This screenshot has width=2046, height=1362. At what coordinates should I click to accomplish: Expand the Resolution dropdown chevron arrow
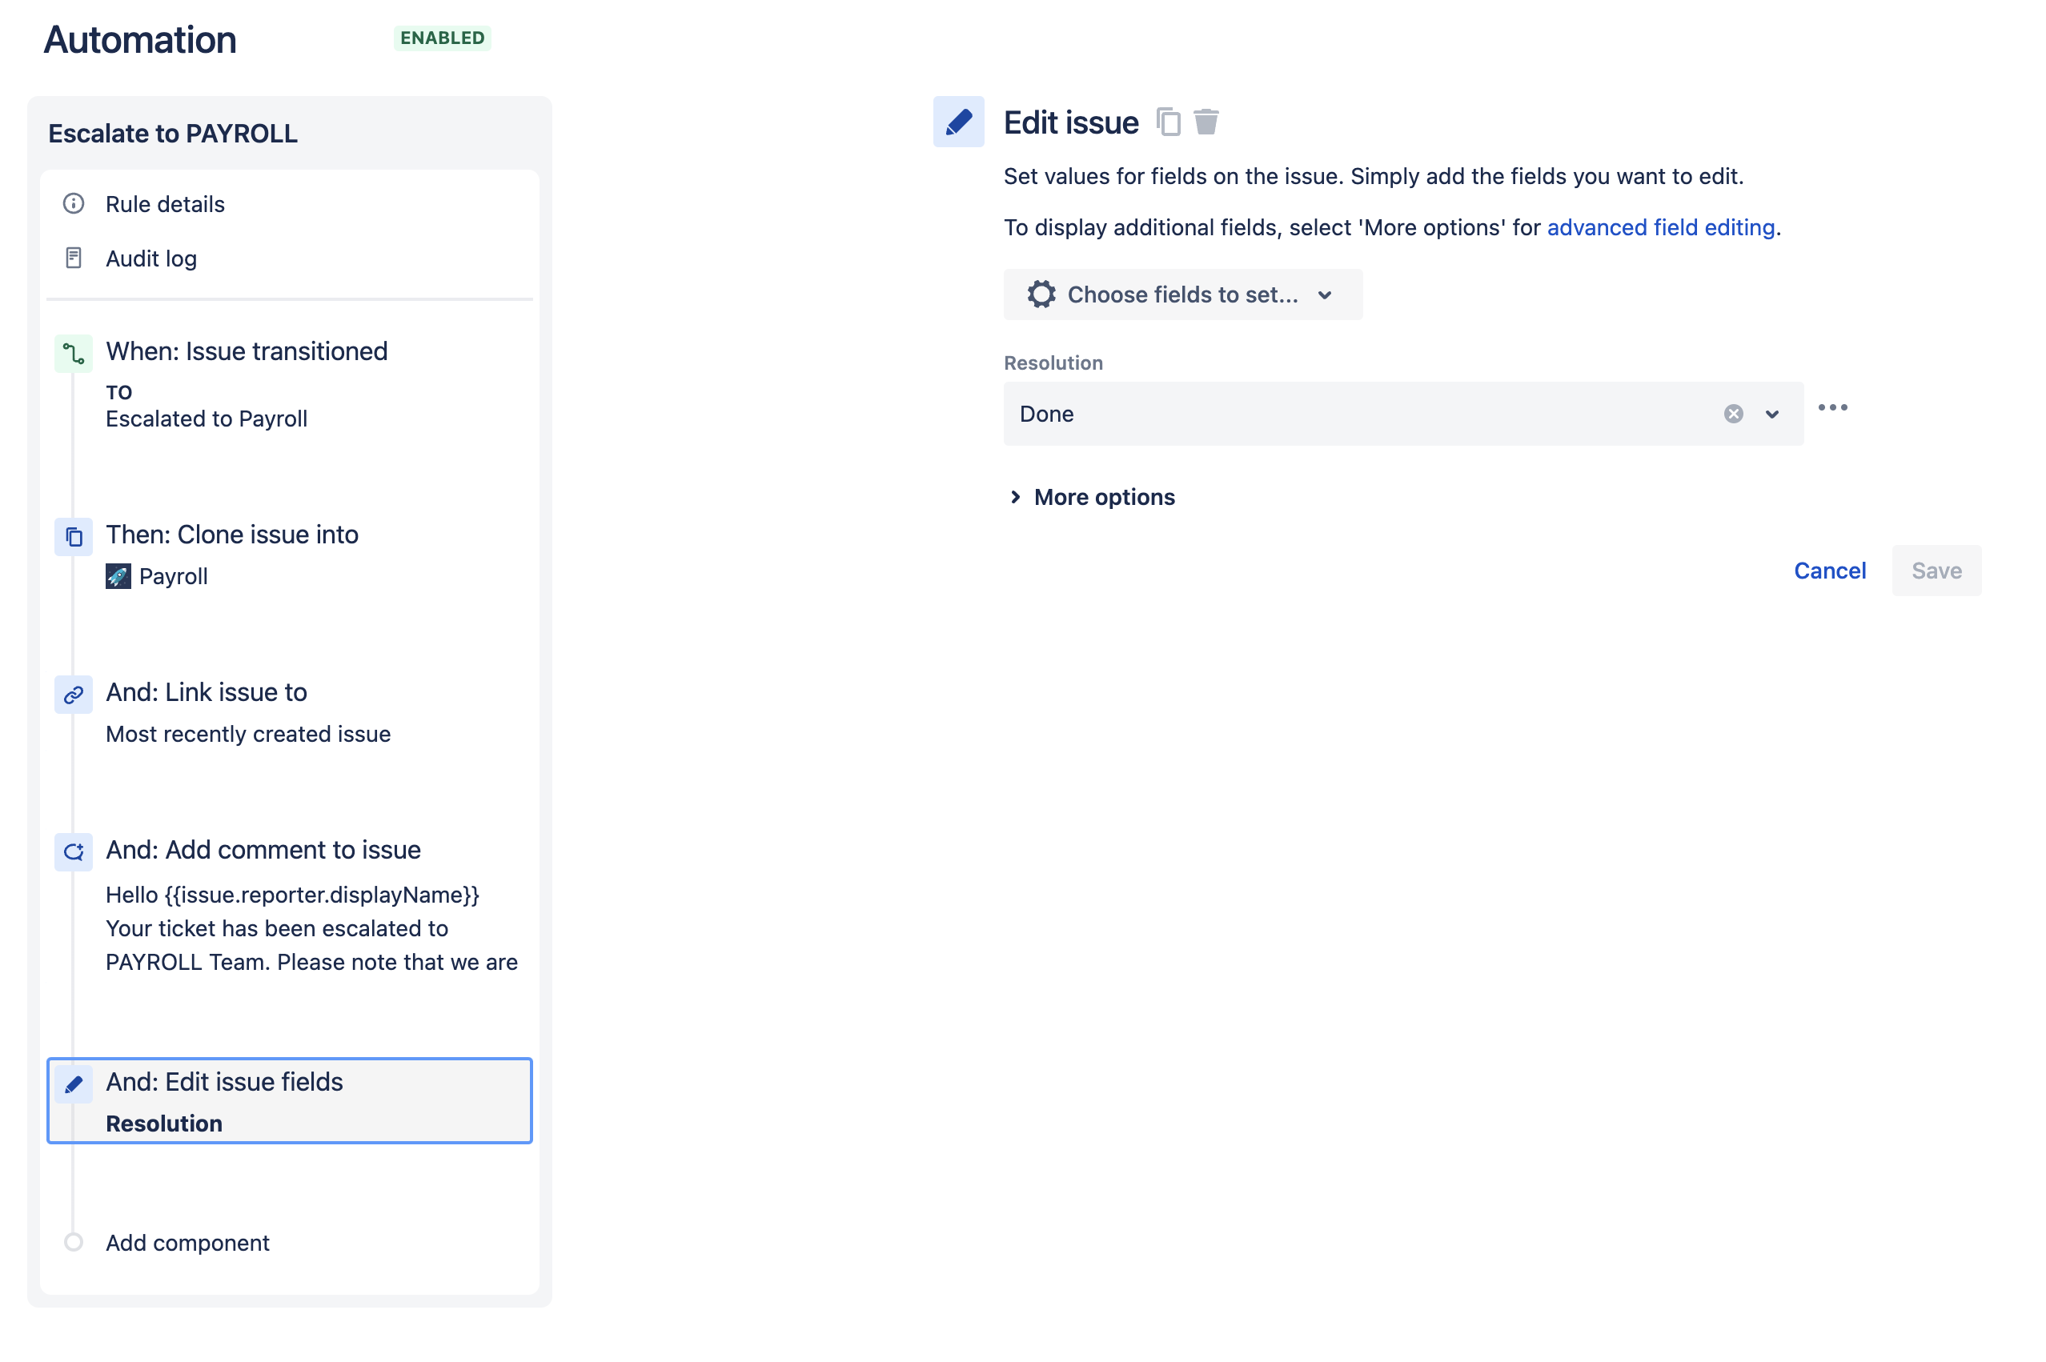(1771, 415)
